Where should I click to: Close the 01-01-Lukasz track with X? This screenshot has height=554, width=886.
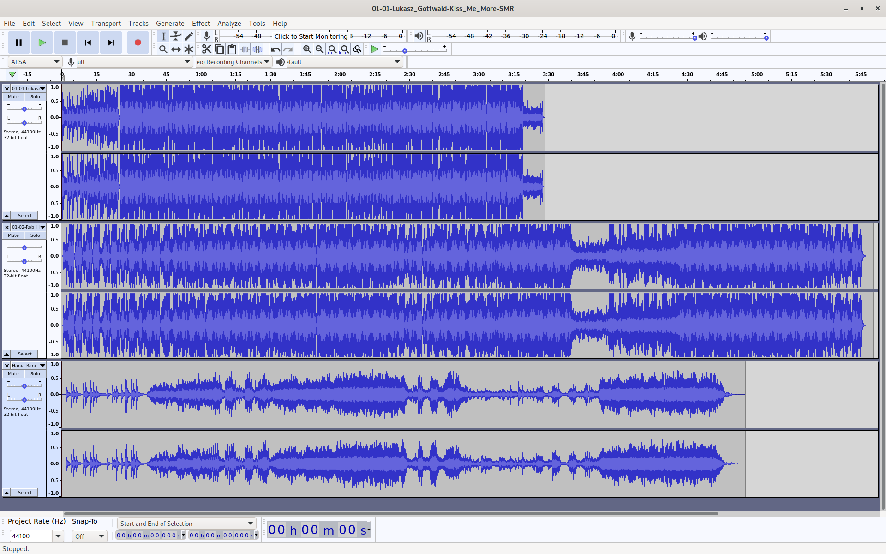(7, 89)
